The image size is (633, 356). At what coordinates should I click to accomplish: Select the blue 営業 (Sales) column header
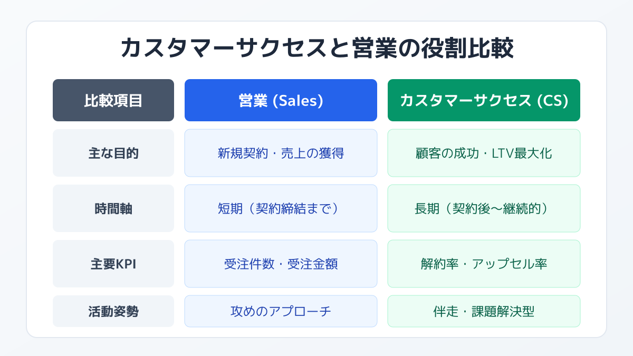coord(281,100)
